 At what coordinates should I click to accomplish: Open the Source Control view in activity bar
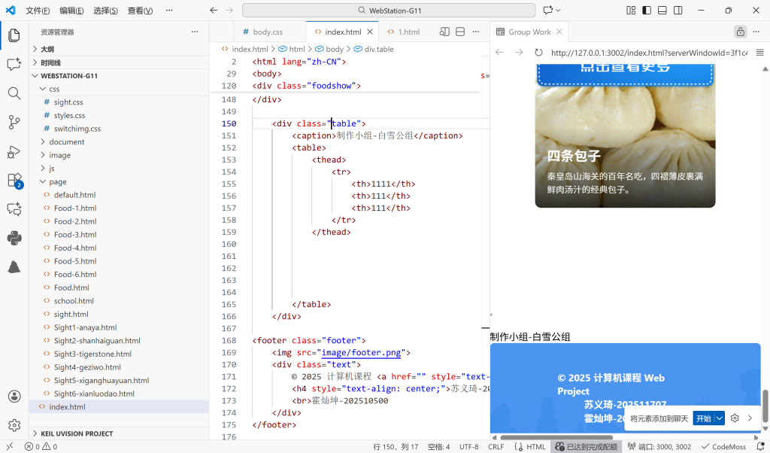pyautogui.click(x=14, y=122)
